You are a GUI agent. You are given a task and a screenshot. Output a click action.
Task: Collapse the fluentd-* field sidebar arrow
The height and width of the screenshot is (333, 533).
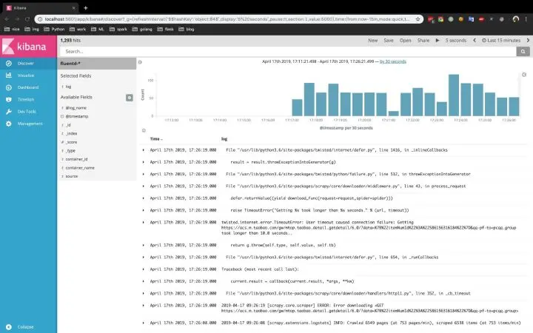[140, 62]
